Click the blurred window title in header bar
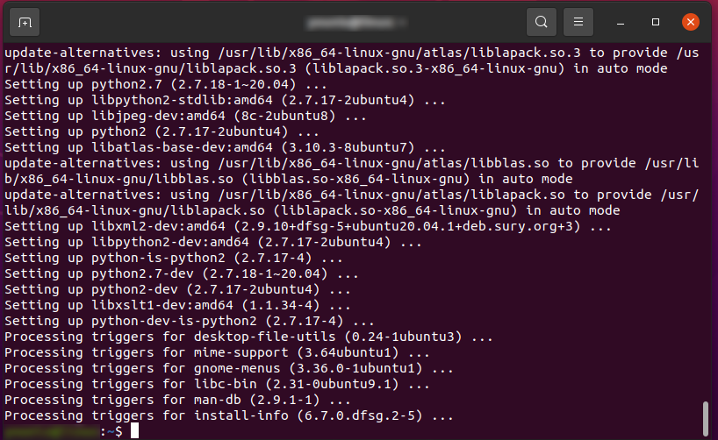Image resolution: width=718 pixels, height=440 pixels. [356, 23]
